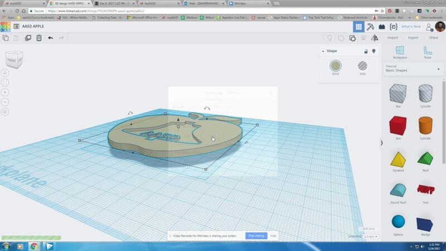
Task: Toggle shape visibility with the lightbulb icon
Action: (x=374, y=51)
